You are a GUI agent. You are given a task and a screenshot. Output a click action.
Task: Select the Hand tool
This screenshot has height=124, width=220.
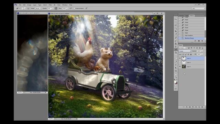pos(176,74)
